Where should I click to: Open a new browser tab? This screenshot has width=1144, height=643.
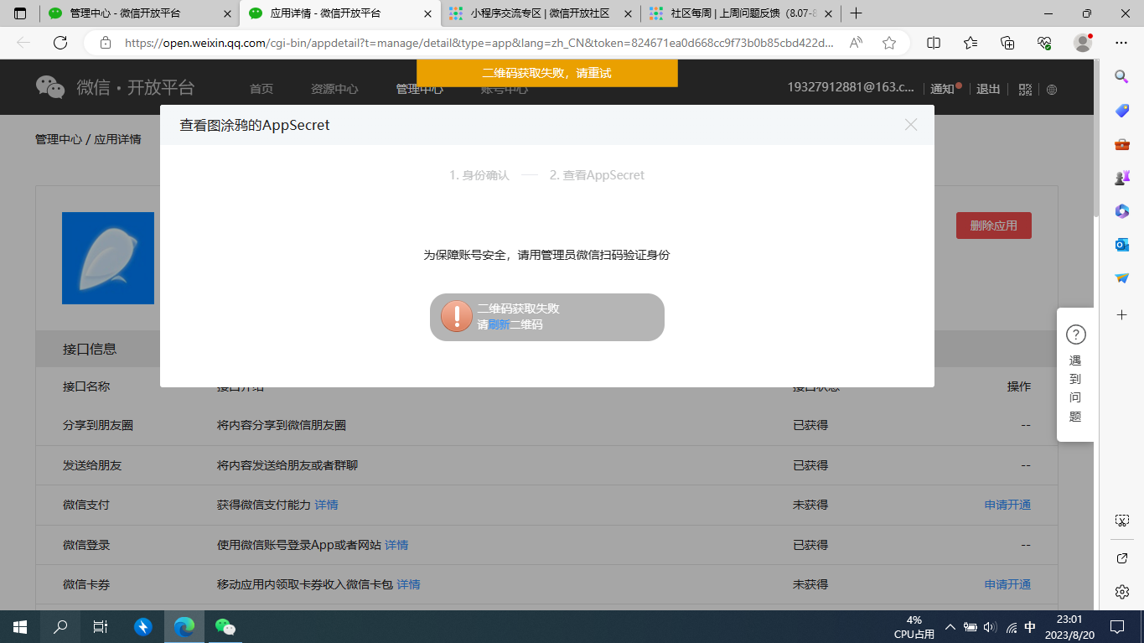856,14
